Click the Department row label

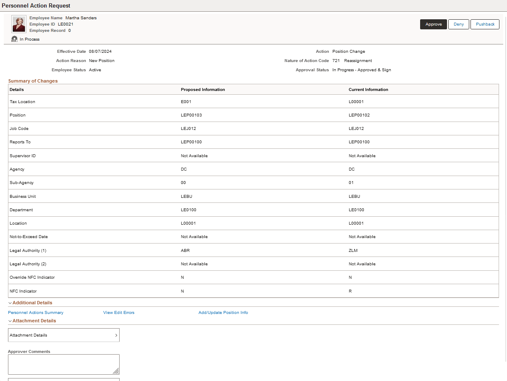tap(21, 210)
